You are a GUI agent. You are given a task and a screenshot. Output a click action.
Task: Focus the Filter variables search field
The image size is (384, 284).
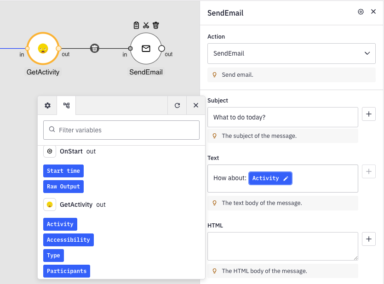121,130
